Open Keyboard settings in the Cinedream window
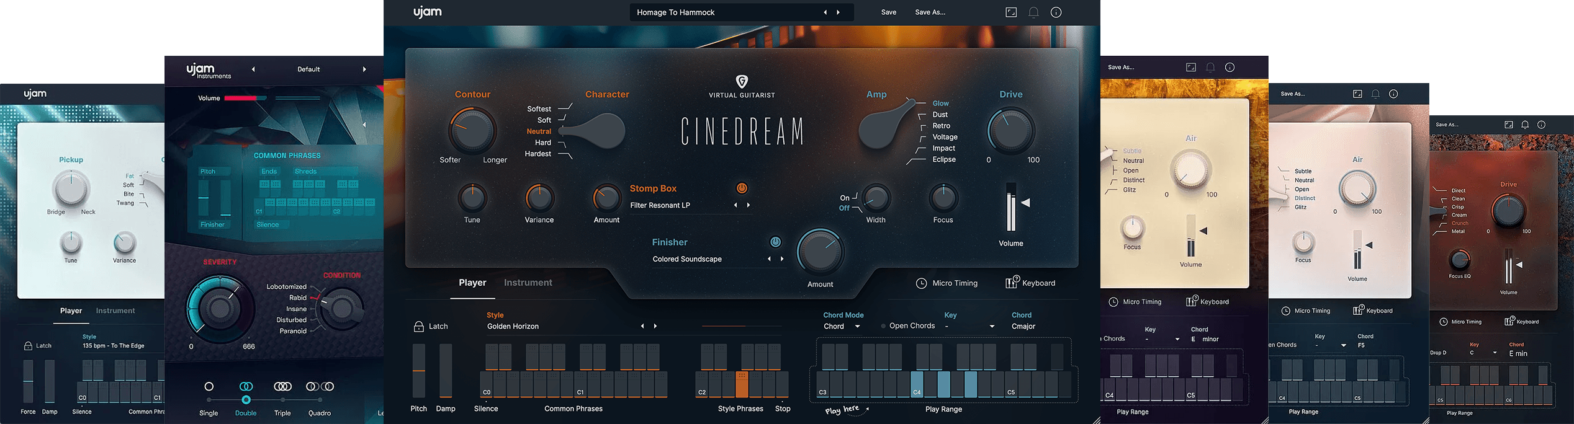The image size is (1574, 424). pos(1030,283)
